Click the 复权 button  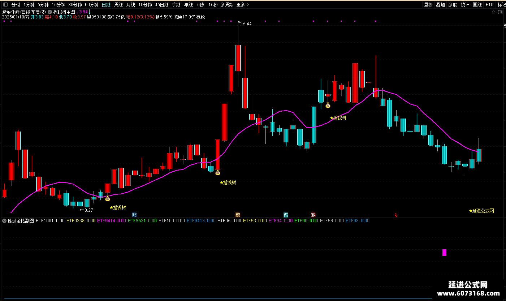coord(428,5)
